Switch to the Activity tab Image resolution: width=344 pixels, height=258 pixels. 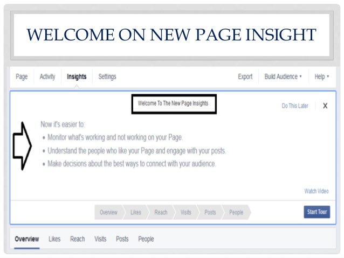(47, 76)
